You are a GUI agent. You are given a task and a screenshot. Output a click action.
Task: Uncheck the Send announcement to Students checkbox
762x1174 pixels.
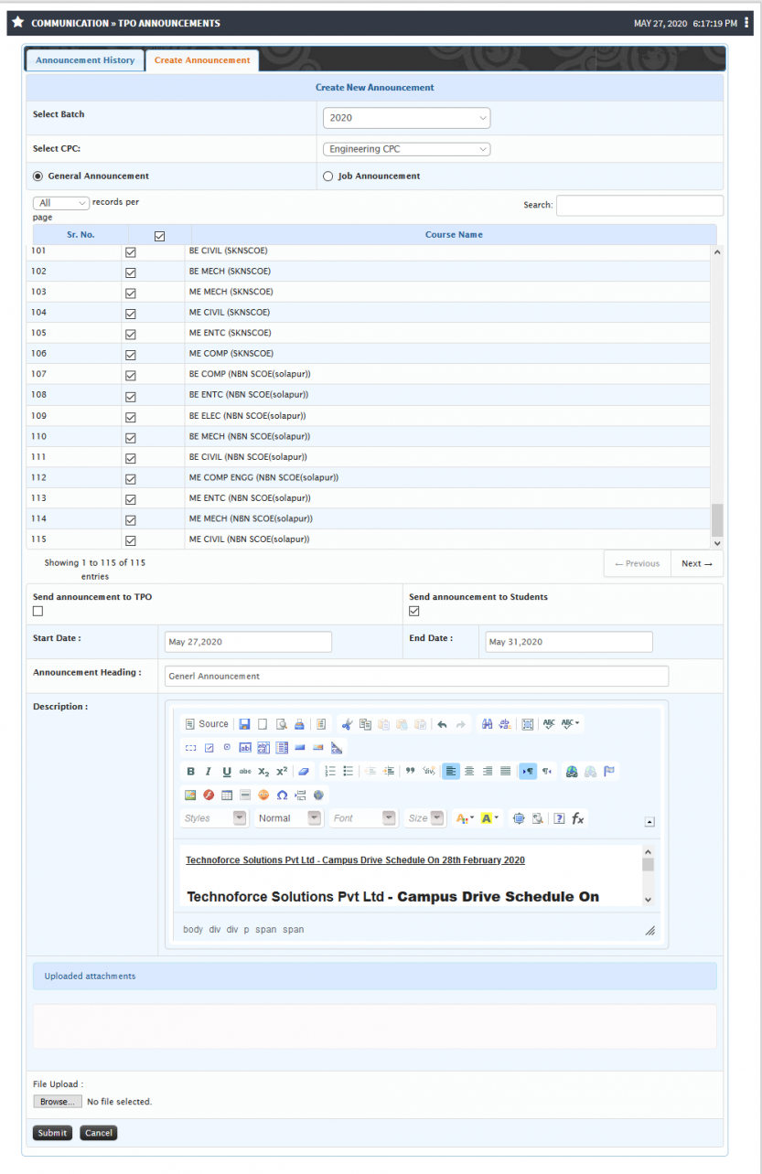click(414, 612)
